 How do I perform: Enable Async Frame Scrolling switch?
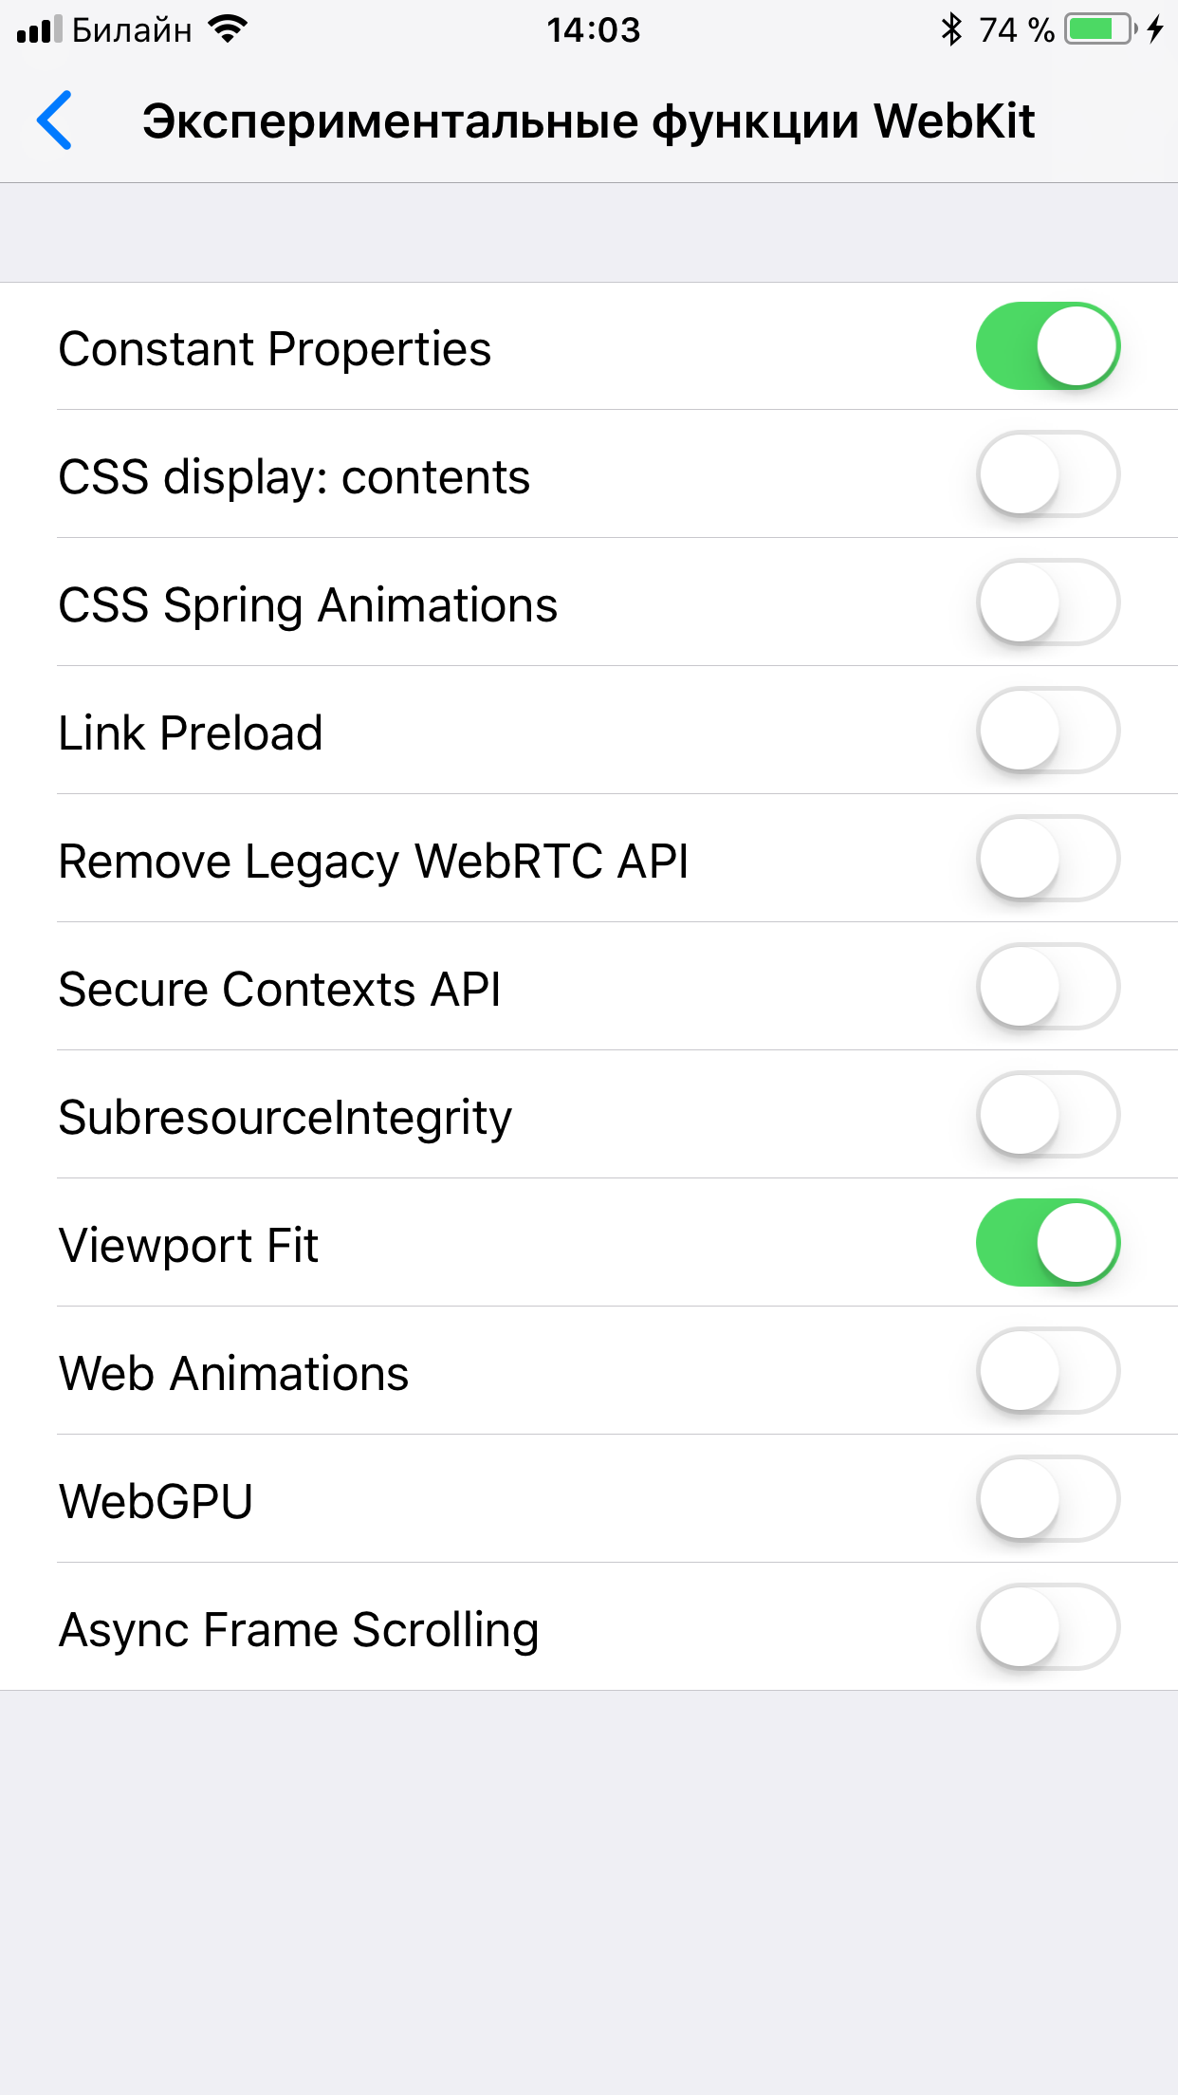pos(1048,1627)
